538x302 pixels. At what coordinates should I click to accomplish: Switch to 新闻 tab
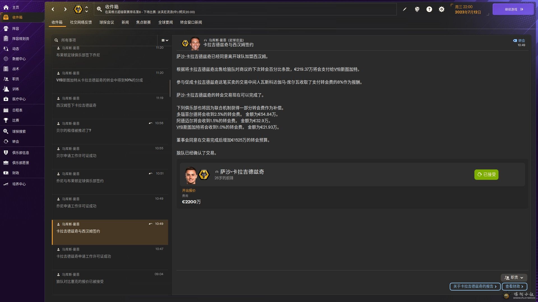(x=125, y=22)
